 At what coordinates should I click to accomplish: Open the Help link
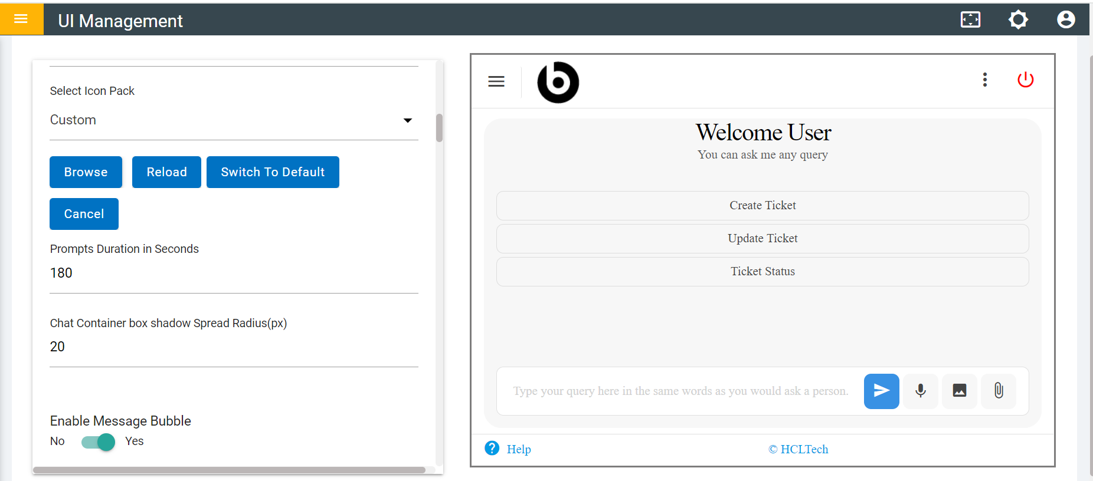(518, 449)
